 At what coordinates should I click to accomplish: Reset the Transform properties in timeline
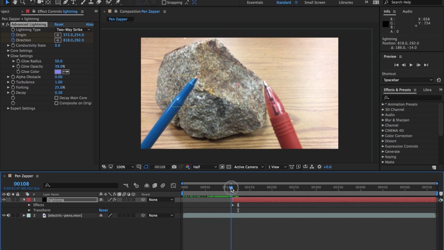(x=103, y=210)
